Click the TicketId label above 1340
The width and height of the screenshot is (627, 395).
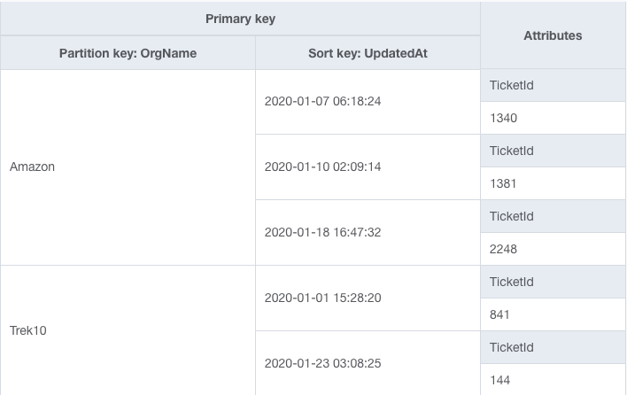[511, 85]
